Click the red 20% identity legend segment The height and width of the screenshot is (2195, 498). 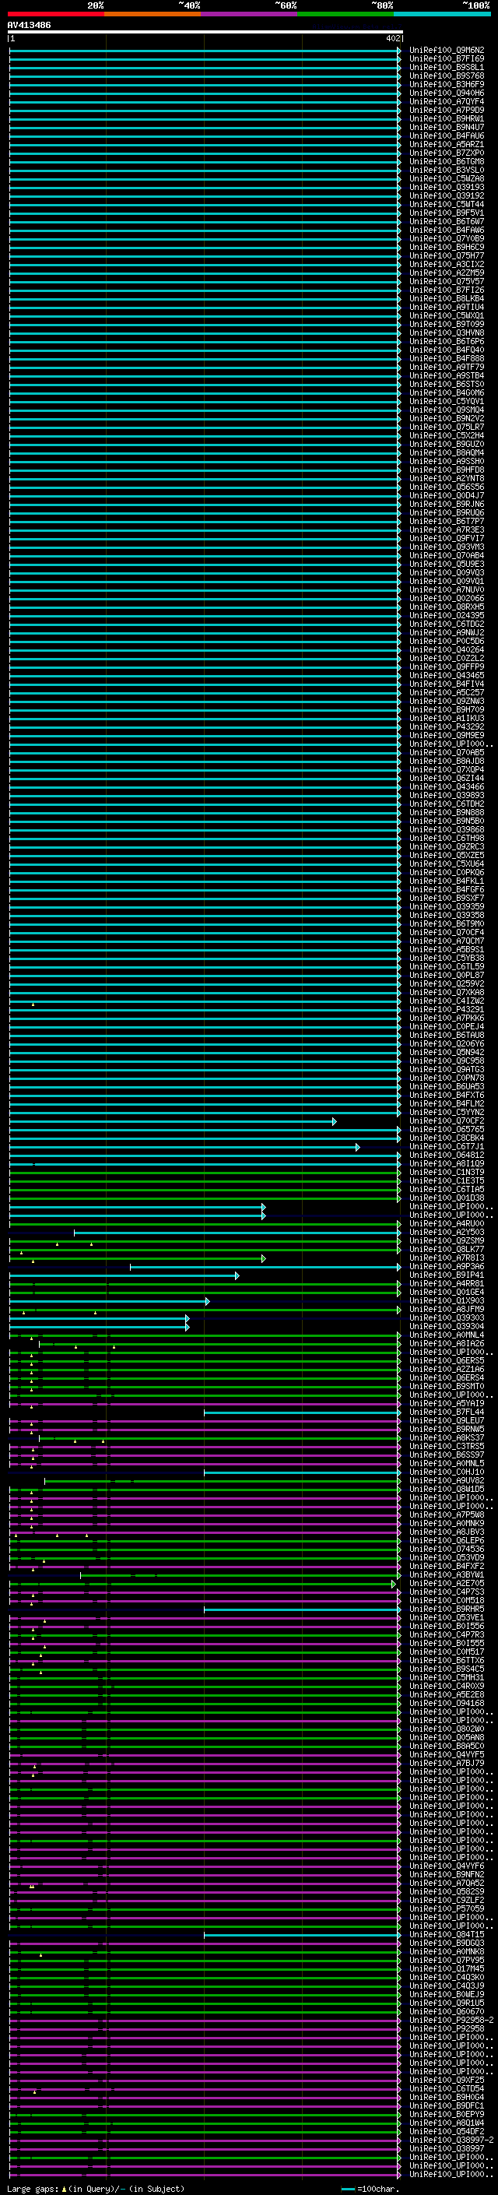(55, 14)
